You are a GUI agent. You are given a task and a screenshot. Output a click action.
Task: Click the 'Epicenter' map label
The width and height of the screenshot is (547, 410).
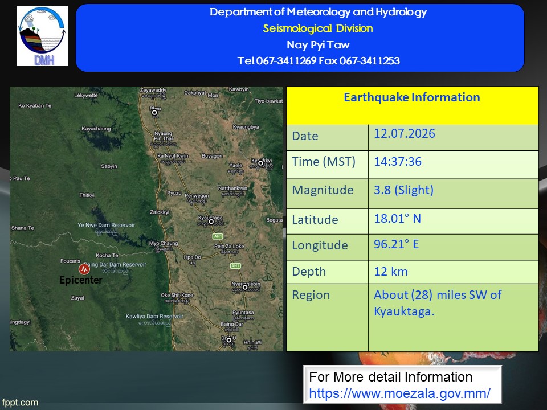pyautogui.click(x=80, y=280)
